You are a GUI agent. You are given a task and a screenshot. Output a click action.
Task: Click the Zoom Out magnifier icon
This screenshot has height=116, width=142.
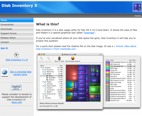(48, 58)
